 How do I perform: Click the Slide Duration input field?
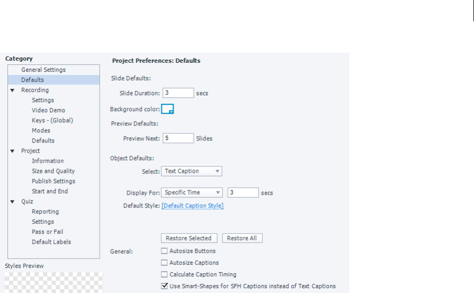tap(178, 93)
